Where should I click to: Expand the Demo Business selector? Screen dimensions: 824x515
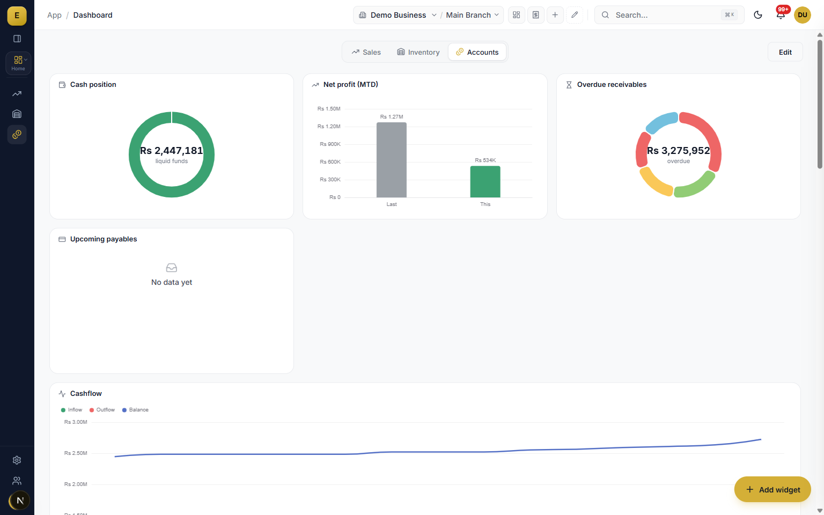[x=398, y=15]
